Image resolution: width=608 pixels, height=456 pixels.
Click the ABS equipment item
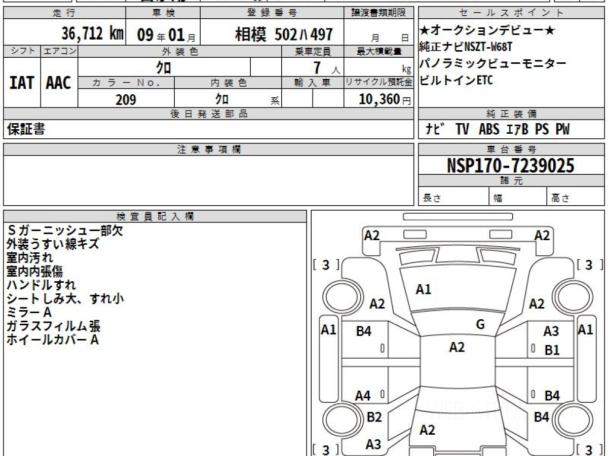coord(489,129)
